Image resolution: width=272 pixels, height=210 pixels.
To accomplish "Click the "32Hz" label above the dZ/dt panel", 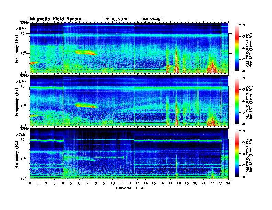I will 24,129.
